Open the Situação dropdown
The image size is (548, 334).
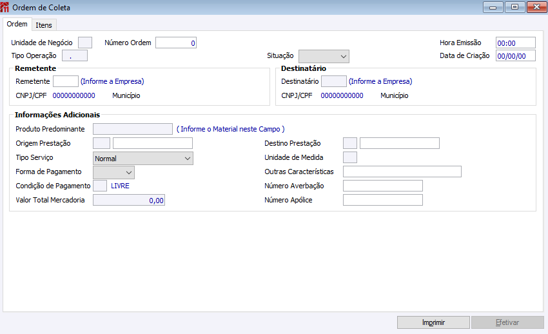coord(324,56)
